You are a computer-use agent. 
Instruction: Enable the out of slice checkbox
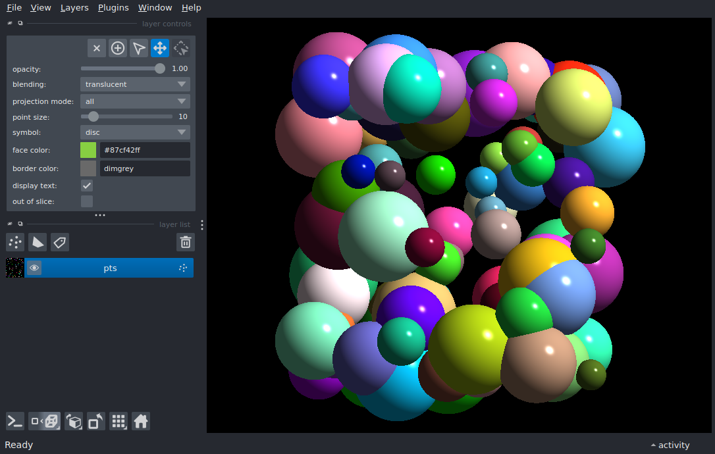click(87, 201)
